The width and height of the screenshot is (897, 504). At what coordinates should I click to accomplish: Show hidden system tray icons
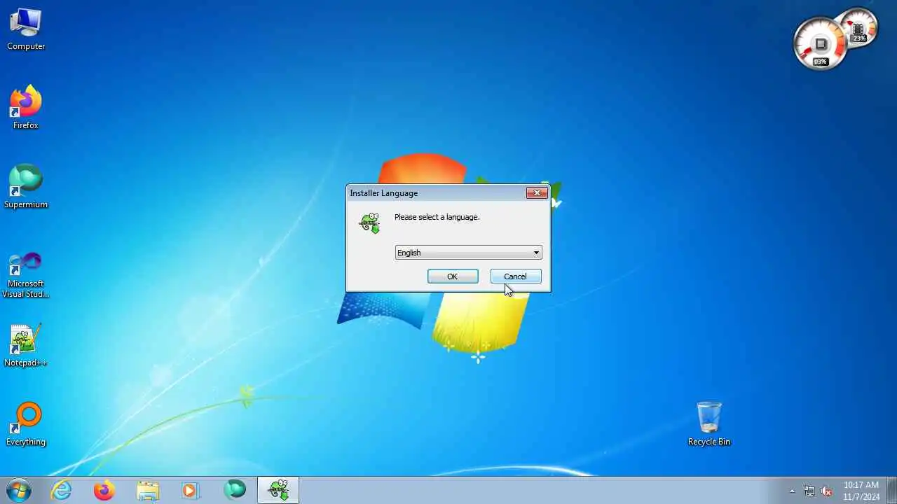[793, 491]
